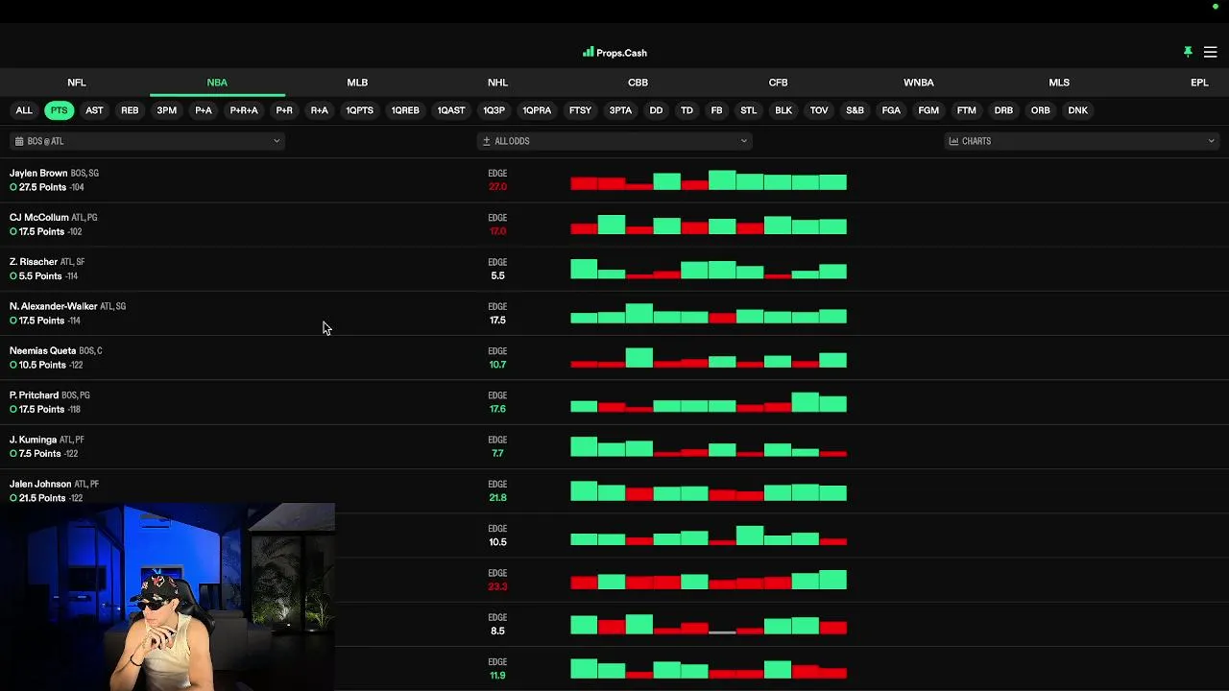The height and width of the screenshot is (691, 1229).
Task: Select the ALL stat filter
Action: point(24,110)
